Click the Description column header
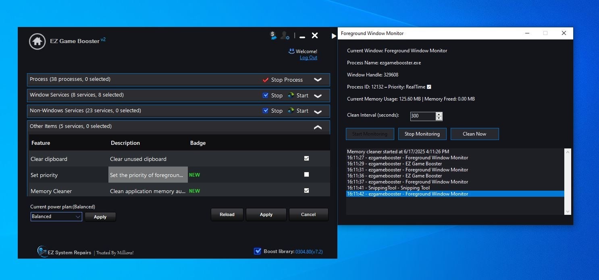The height and width of the screenshot is (280, 599). tap(125, 143)
